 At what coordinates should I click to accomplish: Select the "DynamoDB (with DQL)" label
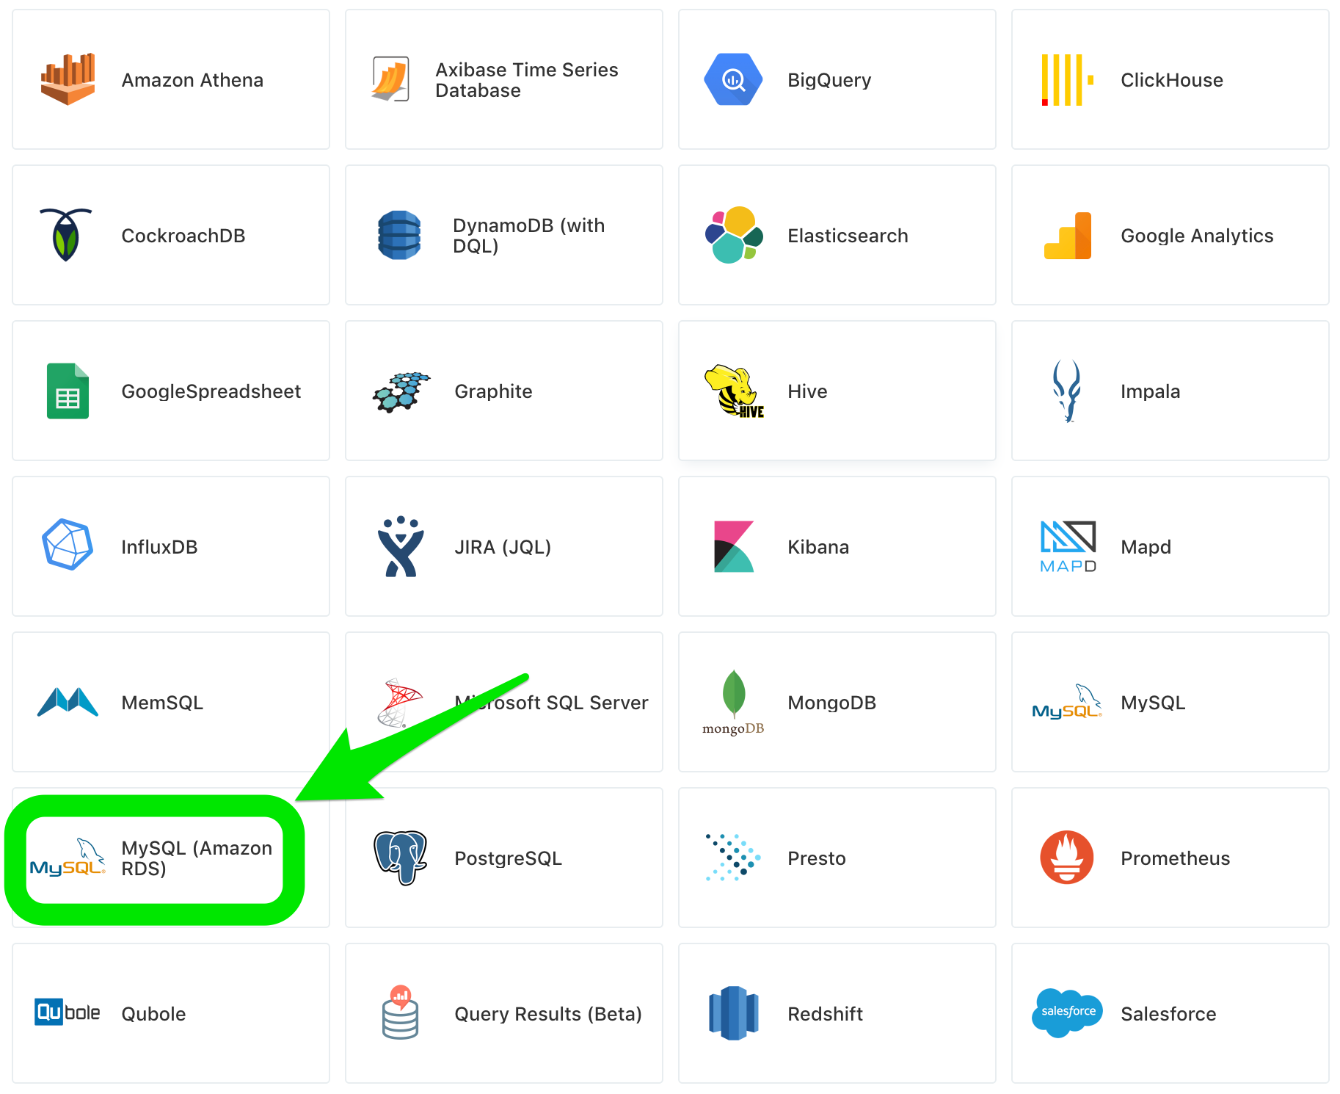click(x=529, y=236)
